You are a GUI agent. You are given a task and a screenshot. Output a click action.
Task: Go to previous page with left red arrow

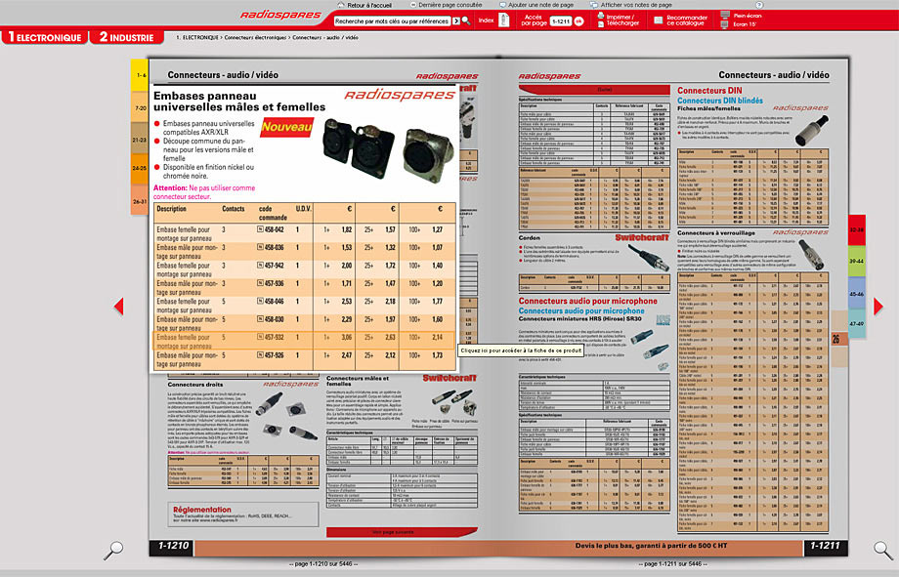click(118, 306)
